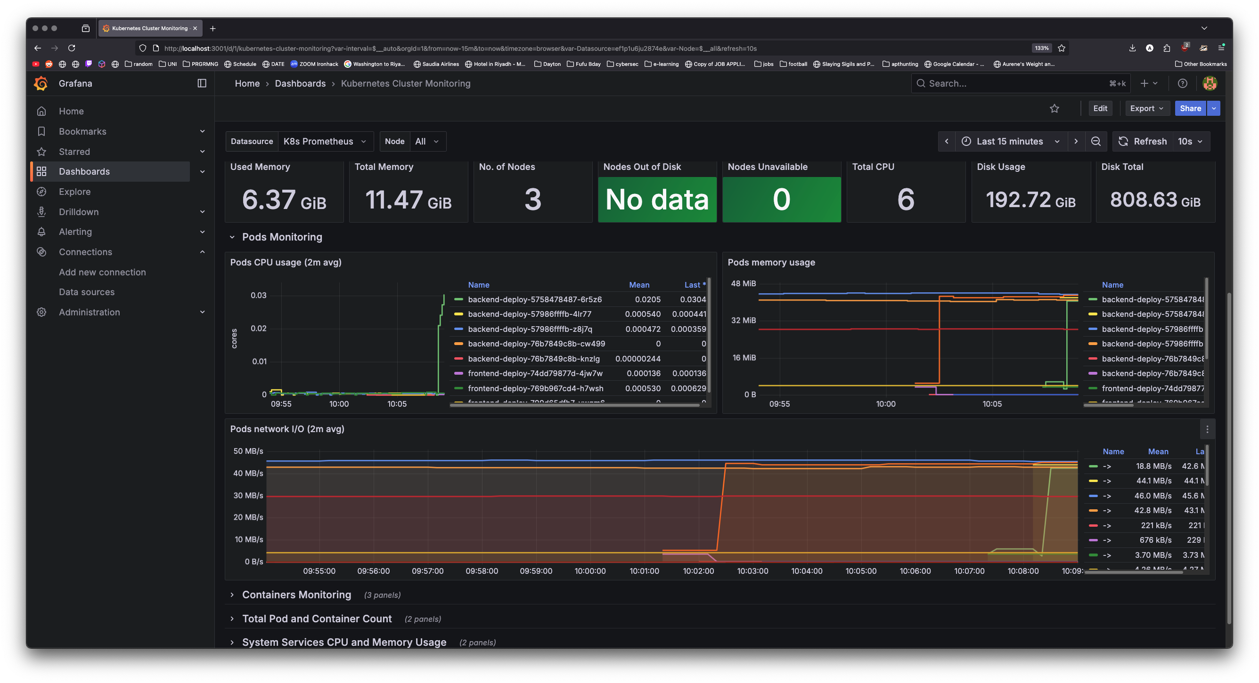Screen dimensions: 1259x683
Task: Click the browser reload page icon
Action: [72, 48]
